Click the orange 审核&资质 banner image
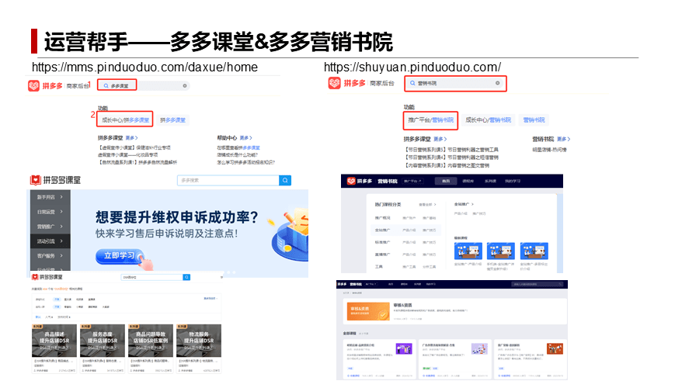 click(x=368, y=311)
